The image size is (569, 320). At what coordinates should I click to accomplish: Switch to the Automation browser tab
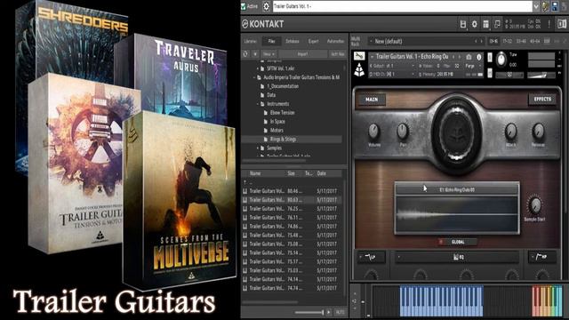336,42
